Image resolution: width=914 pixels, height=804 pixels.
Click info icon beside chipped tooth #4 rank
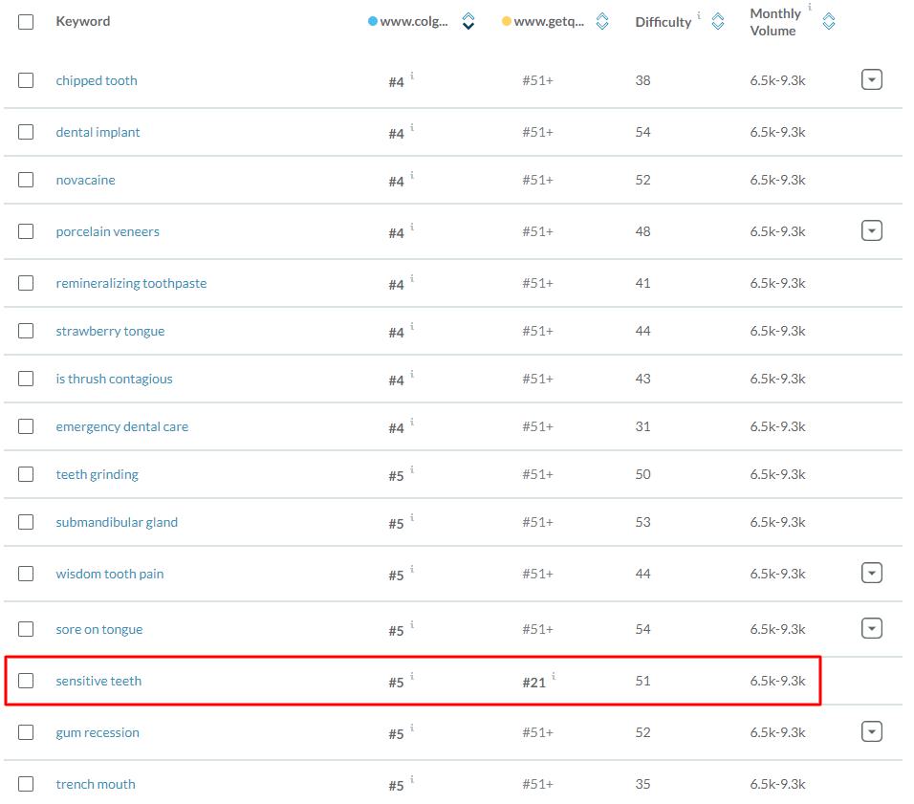tap(412, 76)
